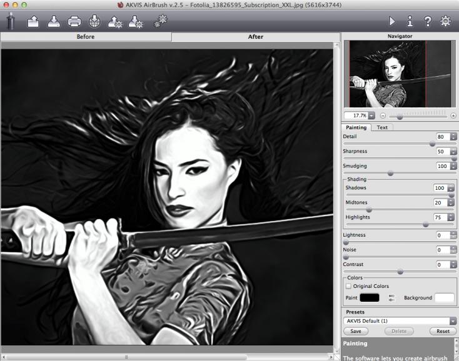The image size is (459, 361).
Task: Swap Paint and Background colors
Action: [x=391, y=298]
